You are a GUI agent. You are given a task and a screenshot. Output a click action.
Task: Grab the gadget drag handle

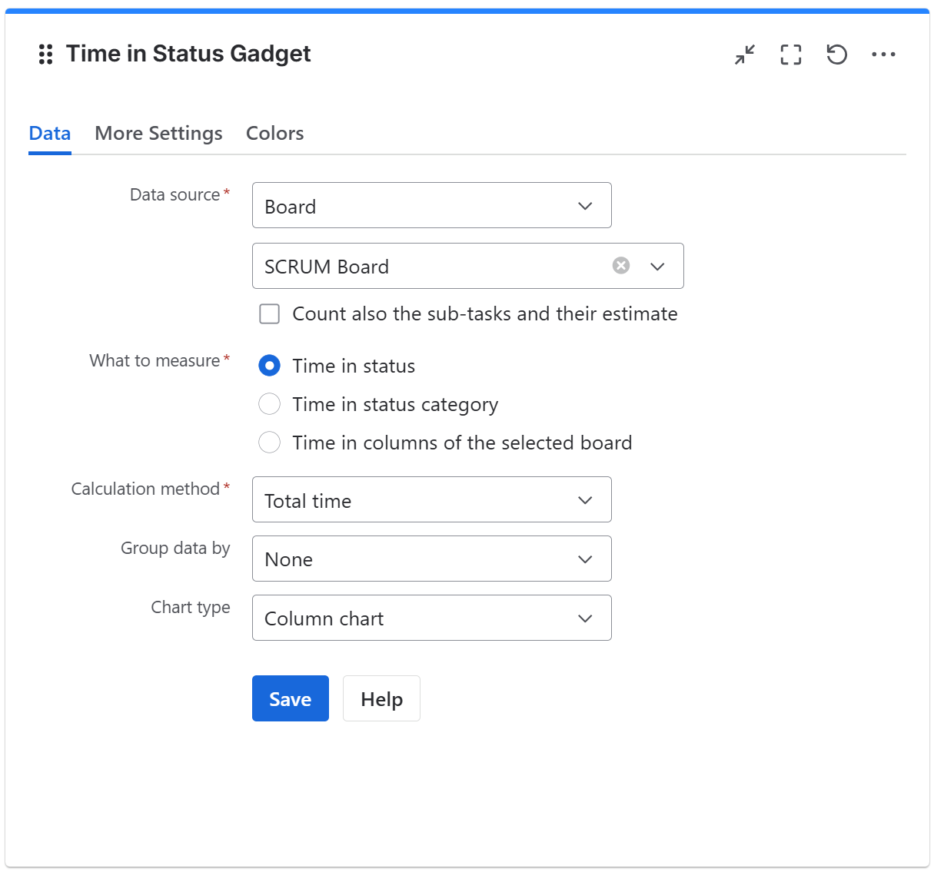(x=45, y=54)
